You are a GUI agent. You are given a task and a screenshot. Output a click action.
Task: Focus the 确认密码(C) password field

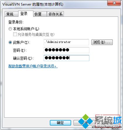click(66, 58)
